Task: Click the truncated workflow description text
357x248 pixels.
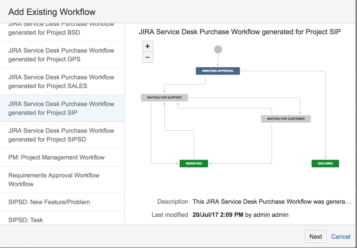Action: click(272, 202)
